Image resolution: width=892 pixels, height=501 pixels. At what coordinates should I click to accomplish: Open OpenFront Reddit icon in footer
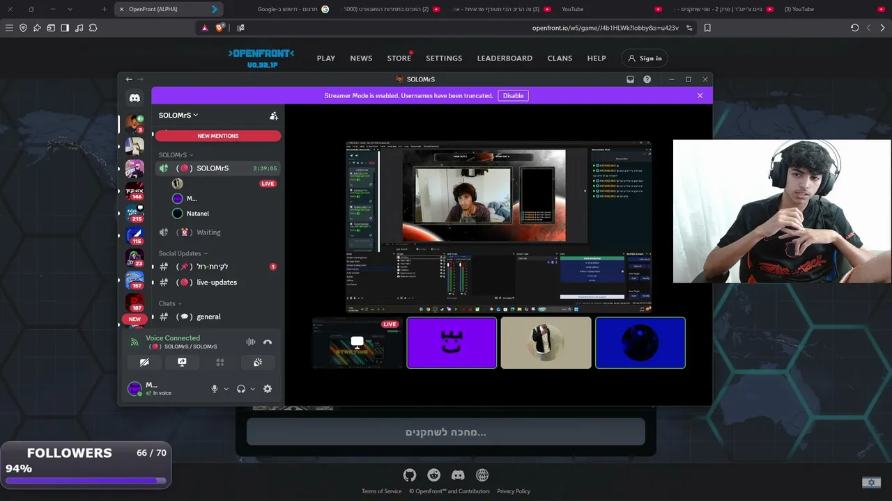point(434,475)
